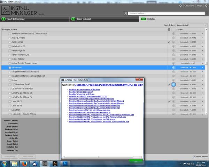Close the Installed Files - Killerwhale dialog
The height and width of the screenshot is (167, 209).
(139, 79)
